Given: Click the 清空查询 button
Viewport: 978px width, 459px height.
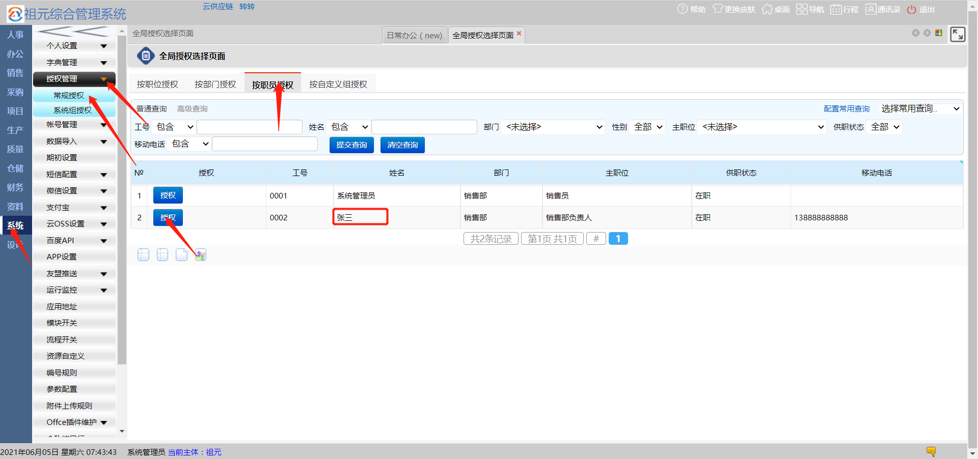Looking at the screenshot, I should (x=402, y=145).
